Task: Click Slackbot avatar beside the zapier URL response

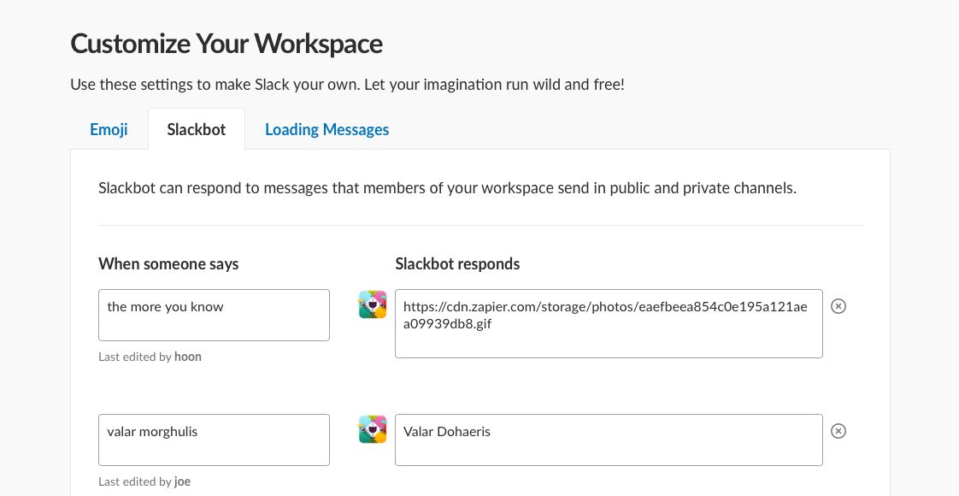Action: tap(373, 305)
